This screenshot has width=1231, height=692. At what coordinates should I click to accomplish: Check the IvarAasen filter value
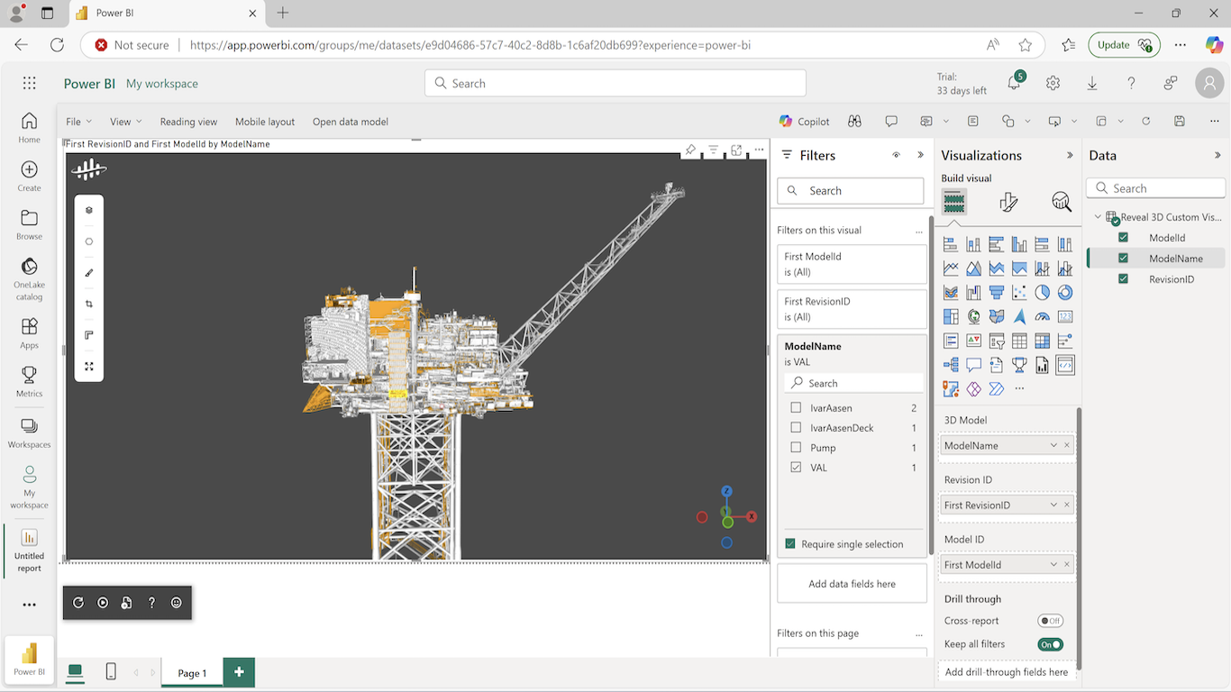pyautogui.click(x=795, y=407)
